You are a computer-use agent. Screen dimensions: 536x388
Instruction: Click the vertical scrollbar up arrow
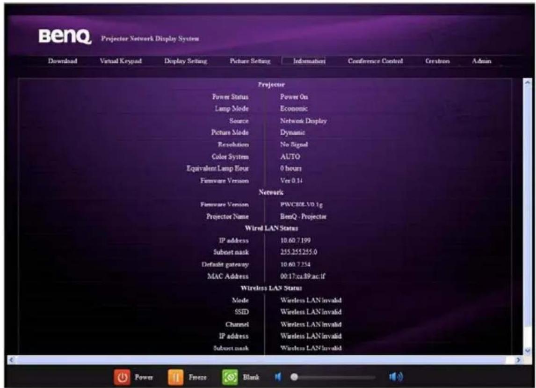pyautogui.click(x=528, y=82)
